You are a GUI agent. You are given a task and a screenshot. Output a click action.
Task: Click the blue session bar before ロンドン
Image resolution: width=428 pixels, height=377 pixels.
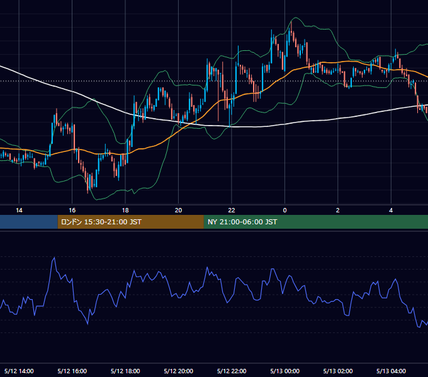pyautogui.click(x=29, y=222)
